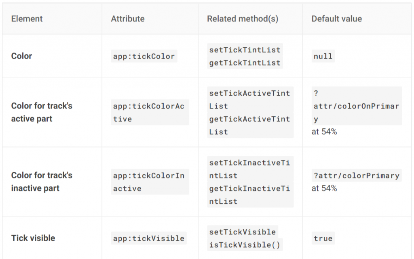Select the setTickInactiveTintList method code

[249, 169]
